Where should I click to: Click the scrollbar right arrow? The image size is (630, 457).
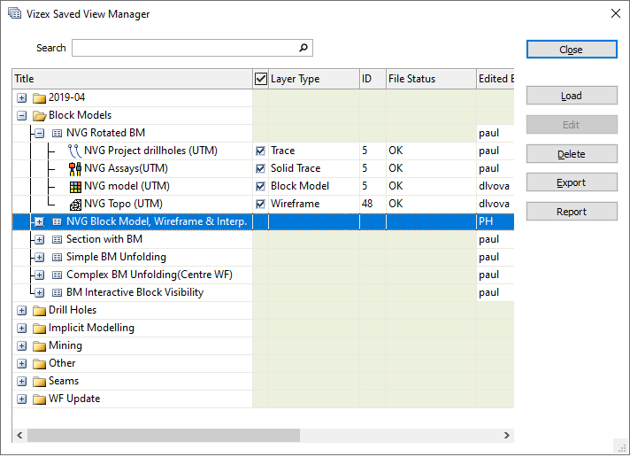[x=507, y=435]
